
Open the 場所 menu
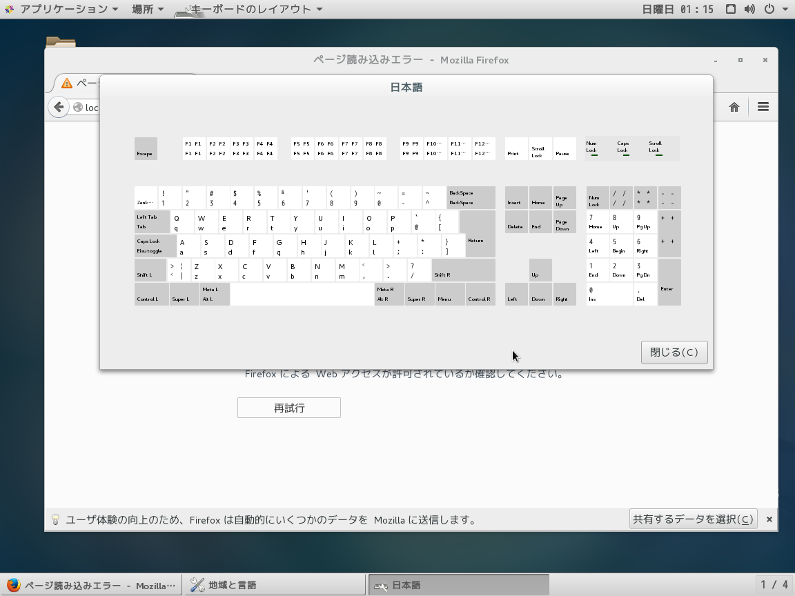point(148,9)
